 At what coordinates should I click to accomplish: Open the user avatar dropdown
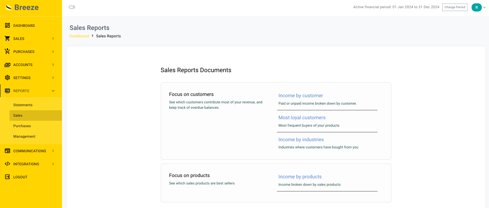click(478, 7)
